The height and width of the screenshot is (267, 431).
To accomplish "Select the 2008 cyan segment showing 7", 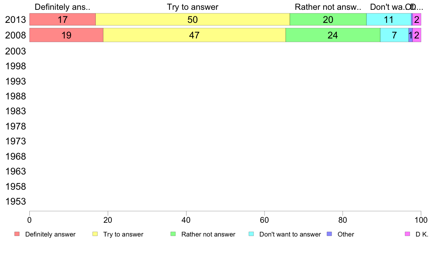I will tap(394, 35).
